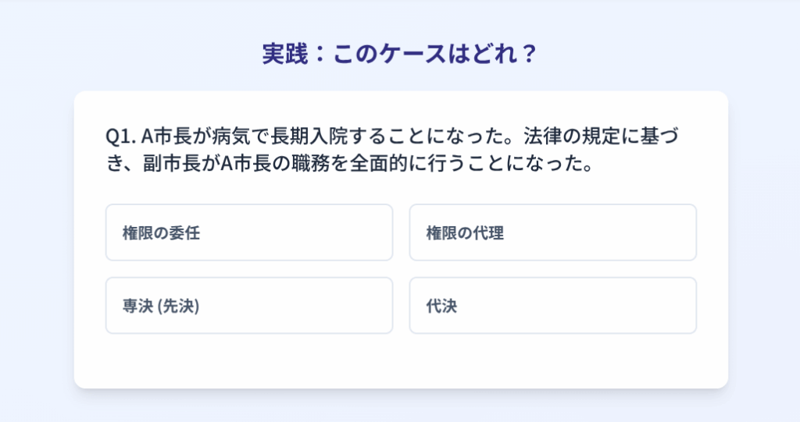The image size is (800, 422).
Task: Choose 権限の代理 as the answer
Action: (552, 232)
